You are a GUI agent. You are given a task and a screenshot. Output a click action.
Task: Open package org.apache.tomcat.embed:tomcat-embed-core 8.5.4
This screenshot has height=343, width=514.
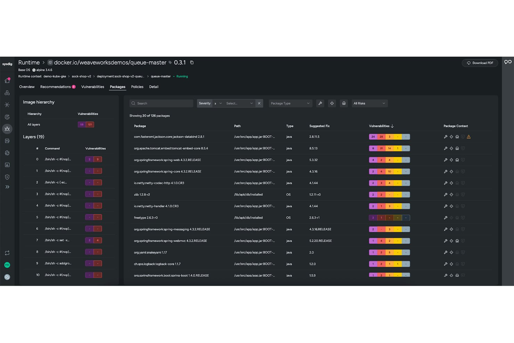[x=171, y=148]
